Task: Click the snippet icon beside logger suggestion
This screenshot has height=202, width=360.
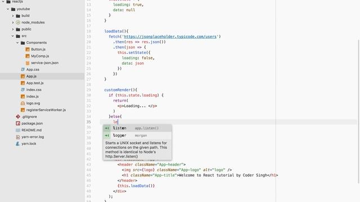Action: pyautogui.click(x=107, y=136)
